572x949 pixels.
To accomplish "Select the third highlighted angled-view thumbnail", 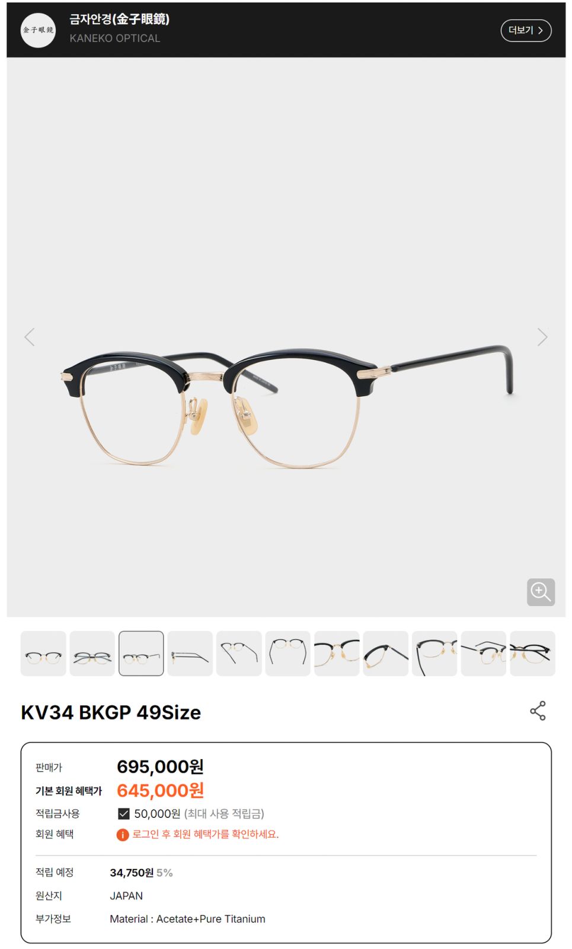I will pyautogui.click(x=141, y=654).
